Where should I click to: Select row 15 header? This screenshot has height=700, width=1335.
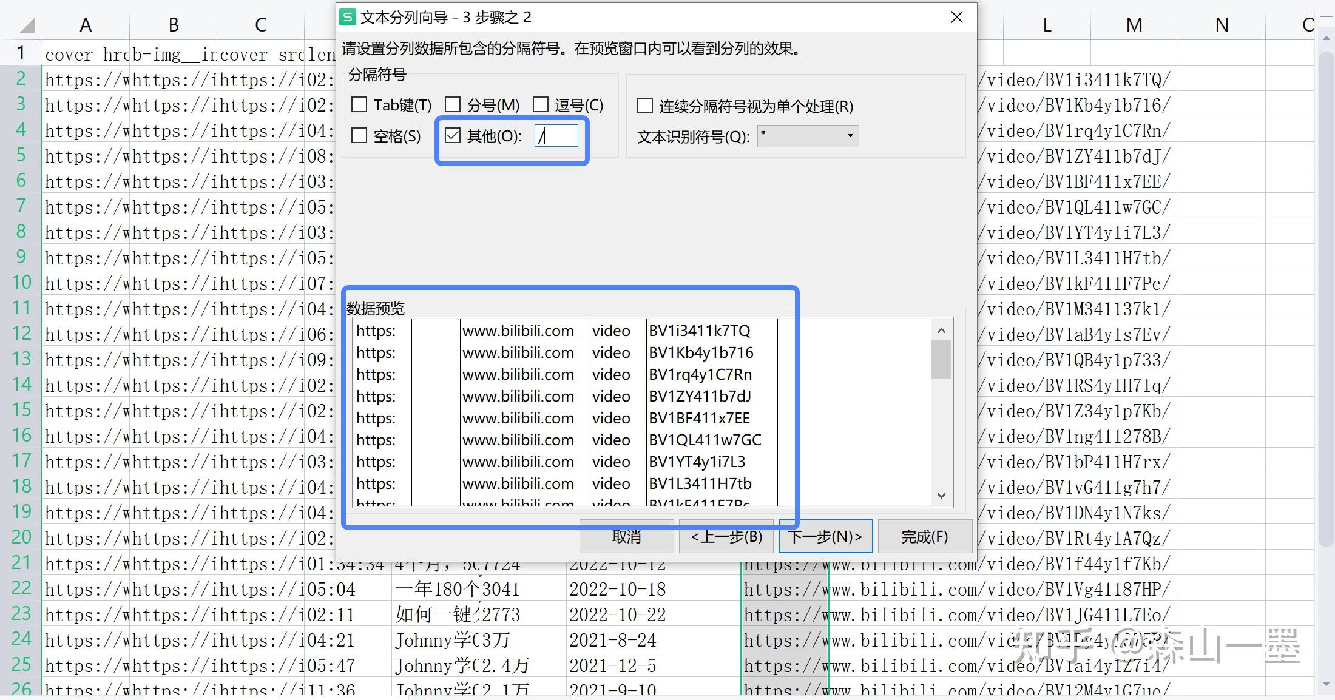(x=21, y=409)
